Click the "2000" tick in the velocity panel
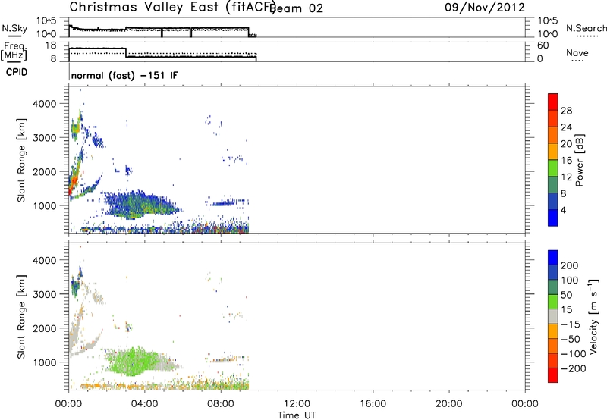Screen dimensions: 607x420 pos(45,328)
